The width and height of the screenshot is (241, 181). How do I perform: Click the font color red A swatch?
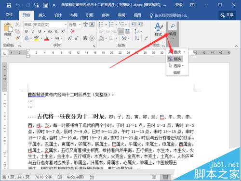point(47,38)
